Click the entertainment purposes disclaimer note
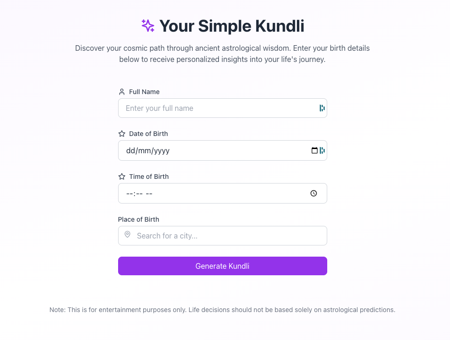Screen dimensions: 450x340 pos(222,310)
